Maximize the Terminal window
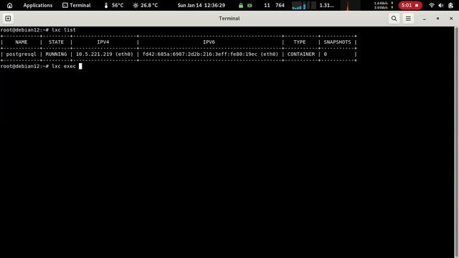 pyautogui.click(x=437, y=19)
